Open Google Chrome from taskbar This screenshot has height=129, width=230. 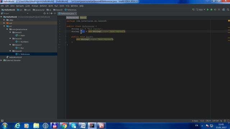(64, 126)
